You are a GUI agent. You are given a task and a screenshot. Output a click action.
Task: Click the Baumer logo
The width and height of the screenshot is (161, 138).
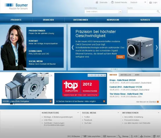pos(16,7)
